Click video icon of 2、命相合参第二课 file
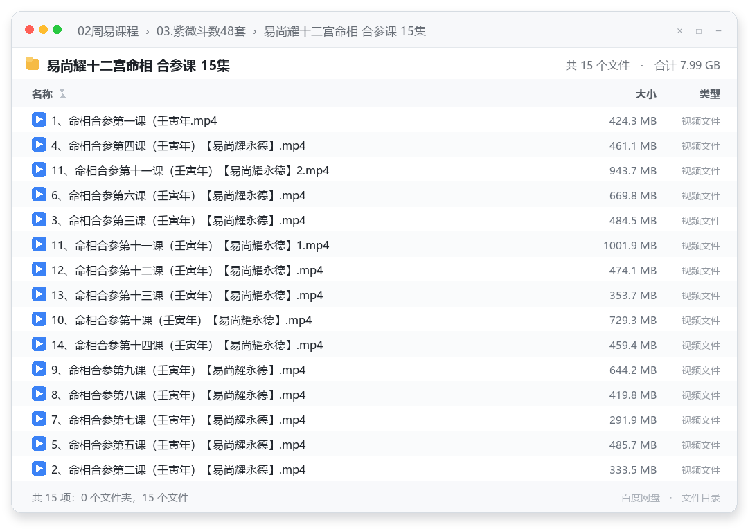This screenshot has width=748, height=529. [x=39, y=469]
